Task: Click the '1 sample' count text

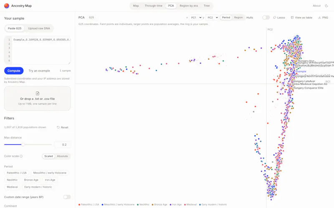Action: [65, 71]
